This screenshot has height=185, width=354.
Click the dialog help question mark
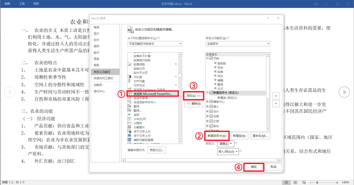tap(268, 18)
